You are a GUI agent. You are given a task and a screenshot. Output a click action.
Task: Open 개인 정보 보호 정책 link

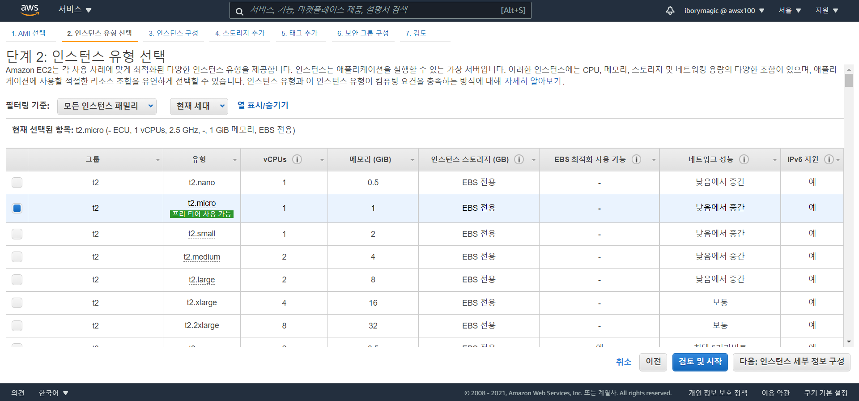(x=718, y=392)
